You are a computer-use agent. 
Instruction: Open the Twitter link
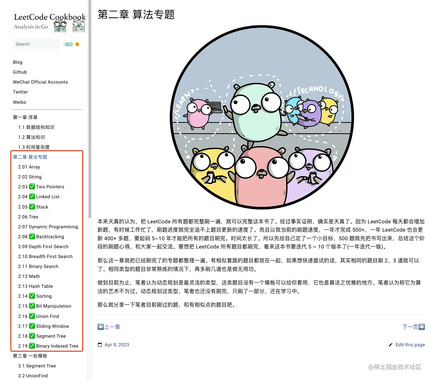(20, 92)
